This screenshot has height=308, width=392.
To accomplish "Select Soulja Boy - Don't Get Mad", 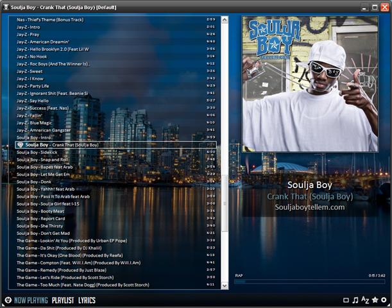I will (x=115, y=234).
